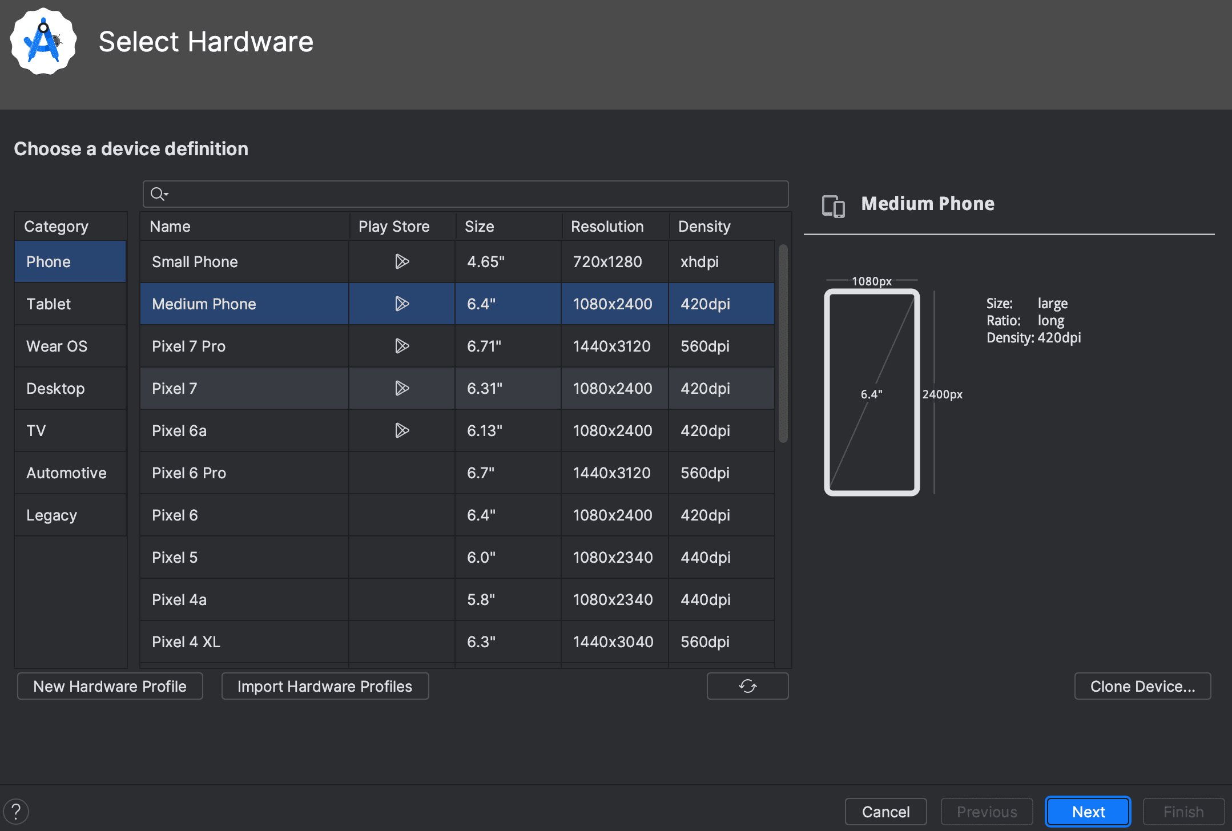Sort by the Resolution column header
The width and height of the screenshot is (1232, 831).
[x=615, y=226]
